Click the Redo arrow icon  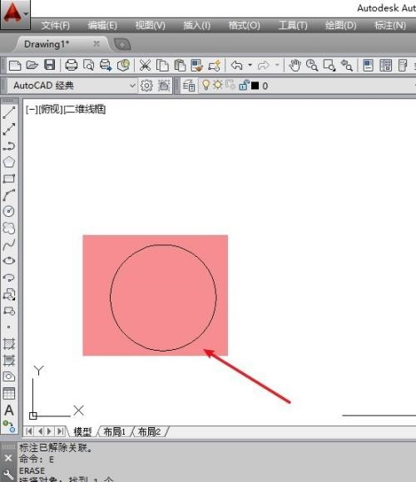coord(263,65)
